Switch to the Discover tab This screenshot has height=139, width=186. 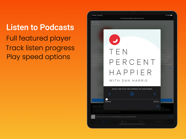(106, 122)
